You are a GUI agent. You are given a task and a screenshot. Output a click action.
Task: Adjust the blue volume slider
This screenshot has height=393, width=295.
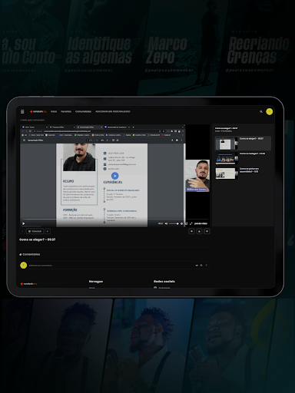(x=174, y=223)
